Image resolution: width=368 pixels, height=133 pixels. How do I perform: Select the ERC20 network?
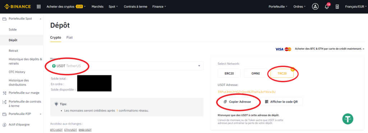pos(229,73)
